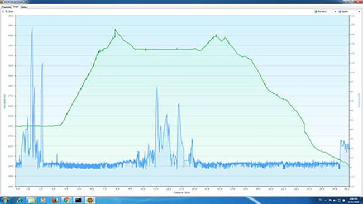Image resolution: width=363 pixels, height=204 pixels.
Task: Switch to the Properties tab
Action: 6,7
